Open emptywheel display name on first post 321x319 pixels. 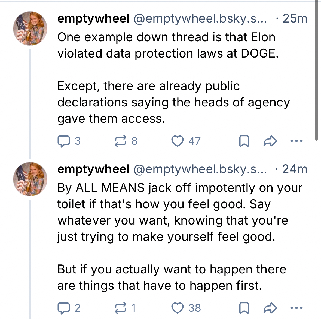tap(93, 18)
